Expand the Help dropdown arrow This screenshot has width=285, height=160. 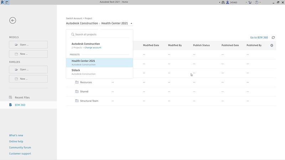click(260, 2)
